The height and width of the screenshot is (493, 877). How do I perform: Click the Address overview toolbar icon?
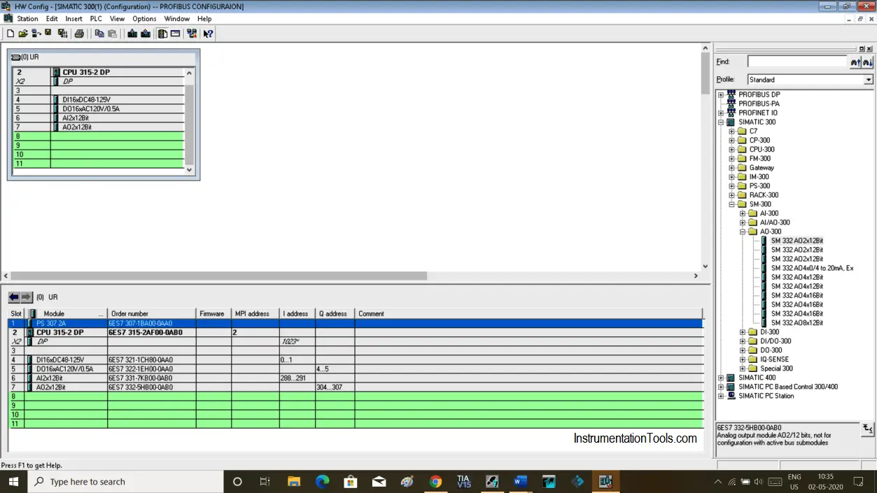(x=175, y=34)
